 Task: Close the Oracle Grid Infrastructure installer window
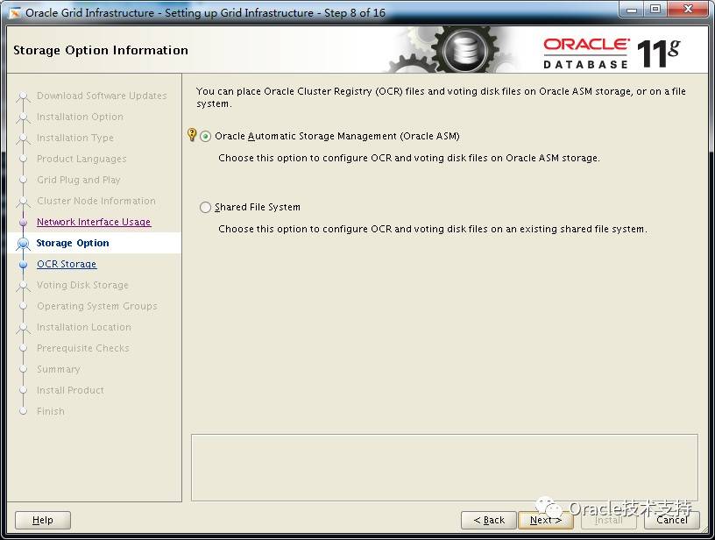689,10
